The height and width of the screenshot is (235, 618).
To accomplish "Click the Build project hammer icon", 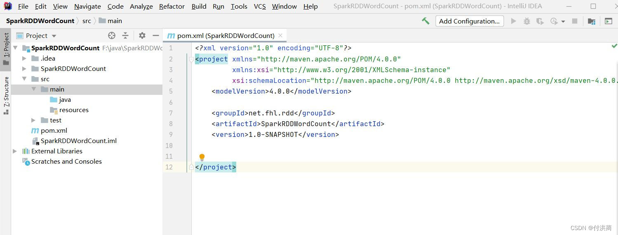I will 425,21.
